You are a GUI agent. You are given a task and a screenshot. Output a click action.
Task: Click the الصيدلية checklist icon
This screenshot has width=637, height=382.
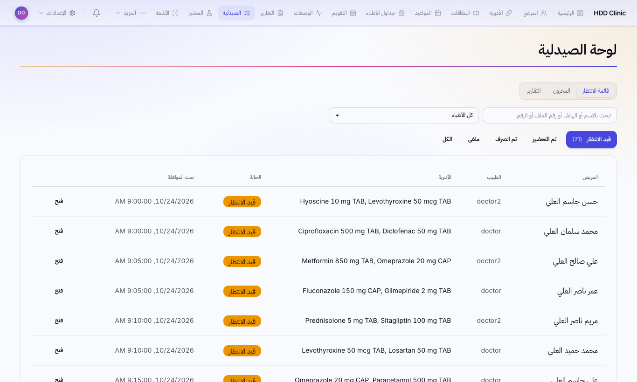(x=247, y=13)
